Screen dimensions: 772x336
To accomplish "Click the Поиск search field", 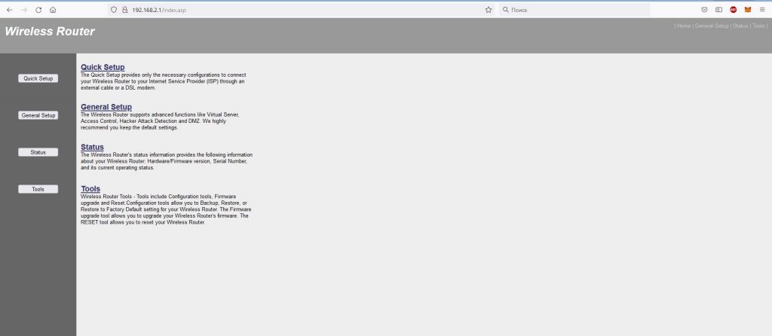I will click(574, 10).
